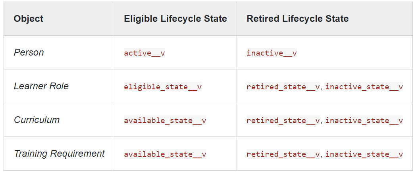This screenshot has height=173, width=416.
Task: Click the word 'Learner' in the Object column
Action: tap(30, 86)
